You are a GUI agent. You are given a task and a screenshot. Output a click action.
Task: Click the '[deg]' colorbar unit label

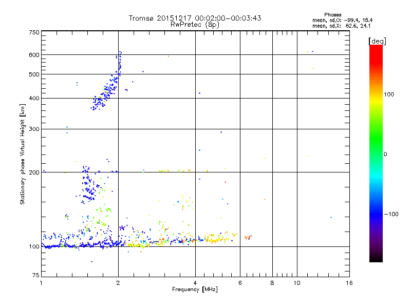(x=377, y=41)
